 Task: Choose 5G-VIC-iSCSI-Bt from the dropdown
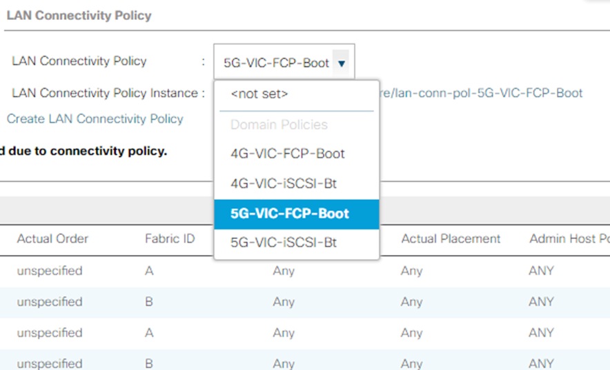click(x=284, y=243)
